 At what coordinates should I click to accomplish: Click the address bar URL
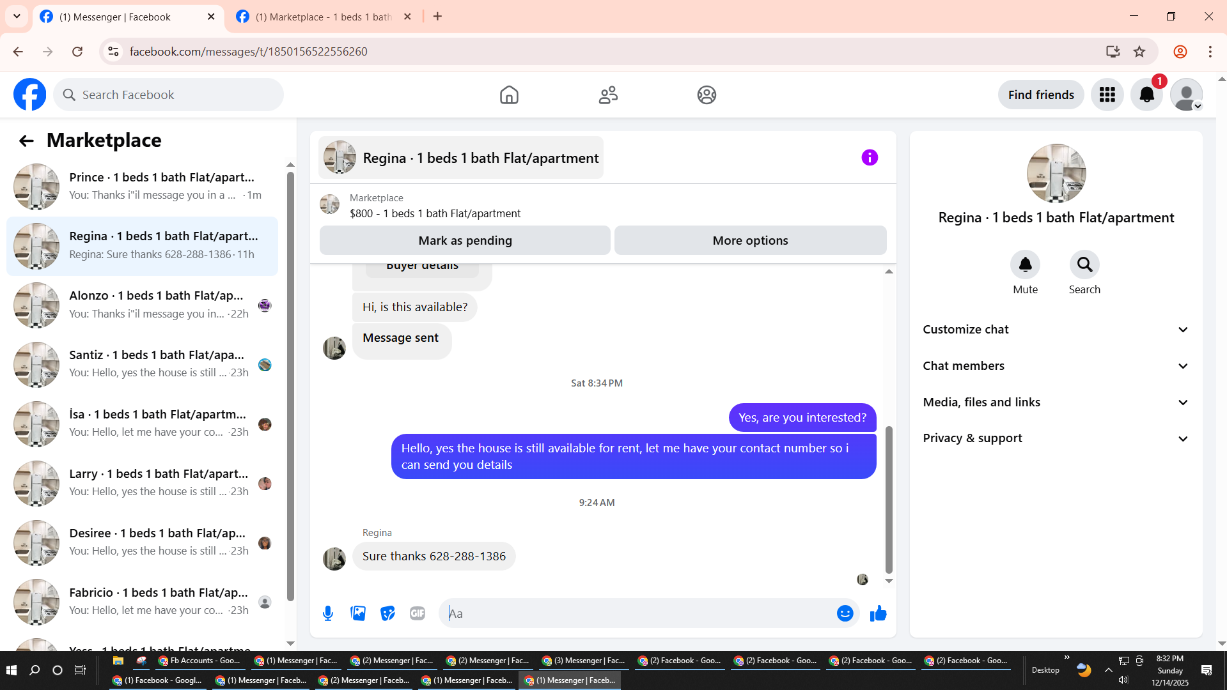248,52
